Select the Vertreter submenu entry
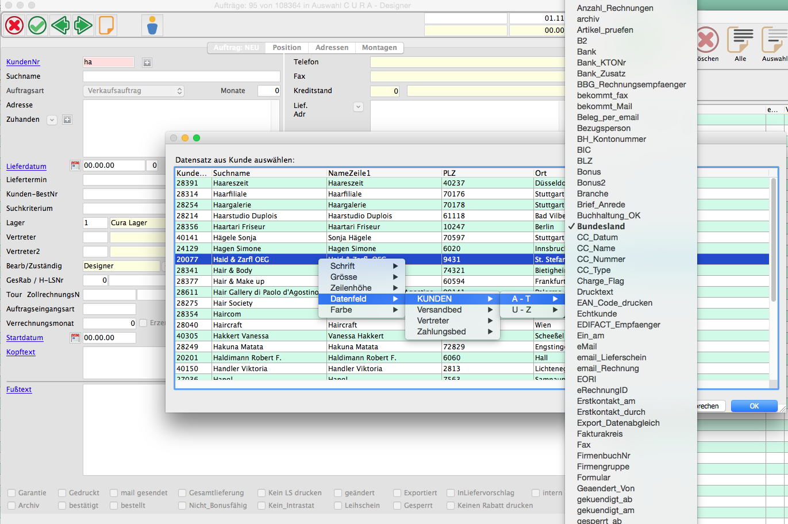This screenshot has width=788, height=524. click(452, 321)
